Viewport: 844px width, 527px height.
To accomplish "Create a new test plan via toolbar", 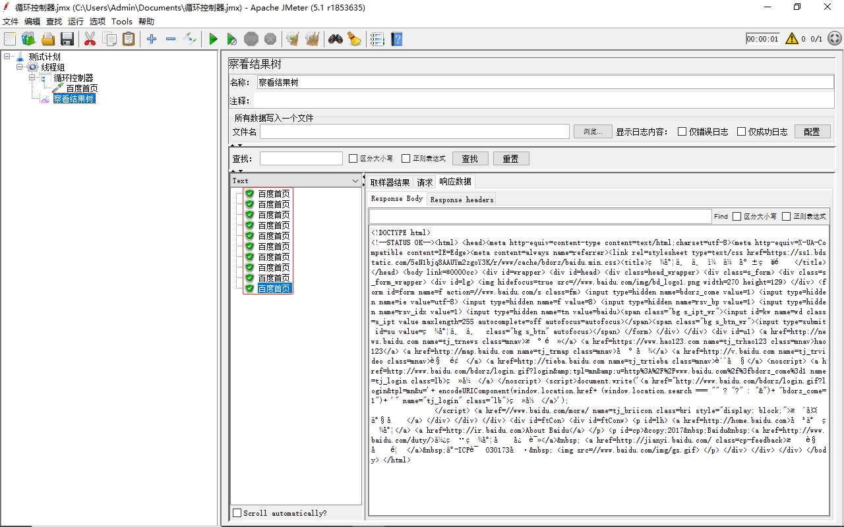I will click(9, 39).
